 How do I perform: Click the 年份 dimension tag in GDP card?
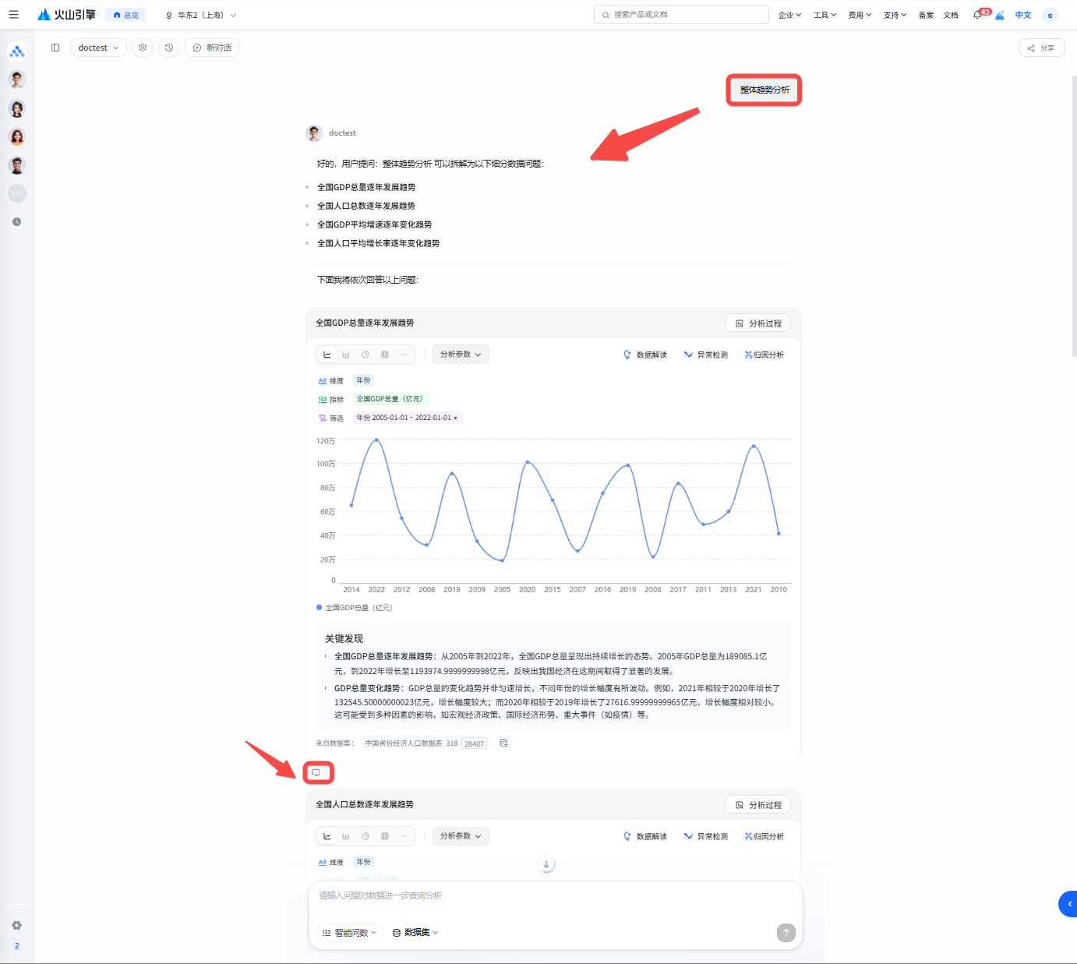click(364, 380)
